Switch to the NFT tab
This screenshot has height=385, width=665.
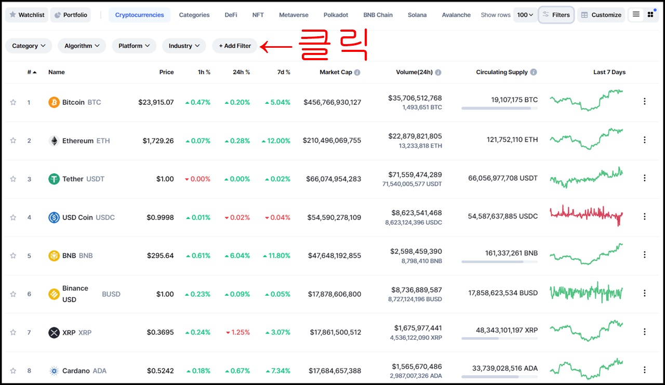(258, 15)
